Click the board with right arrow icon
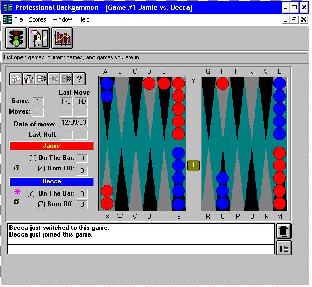 pos(67,79)
